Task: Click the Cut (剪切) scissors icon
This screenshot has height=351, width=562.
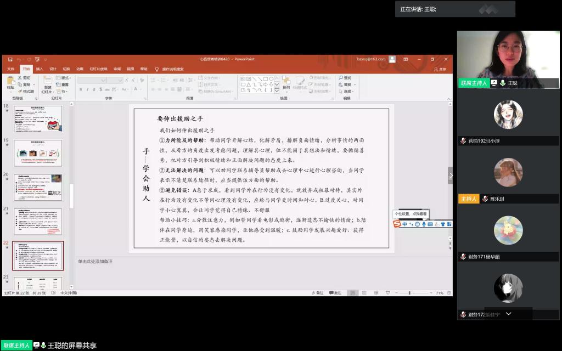Action: click(20, 78)
